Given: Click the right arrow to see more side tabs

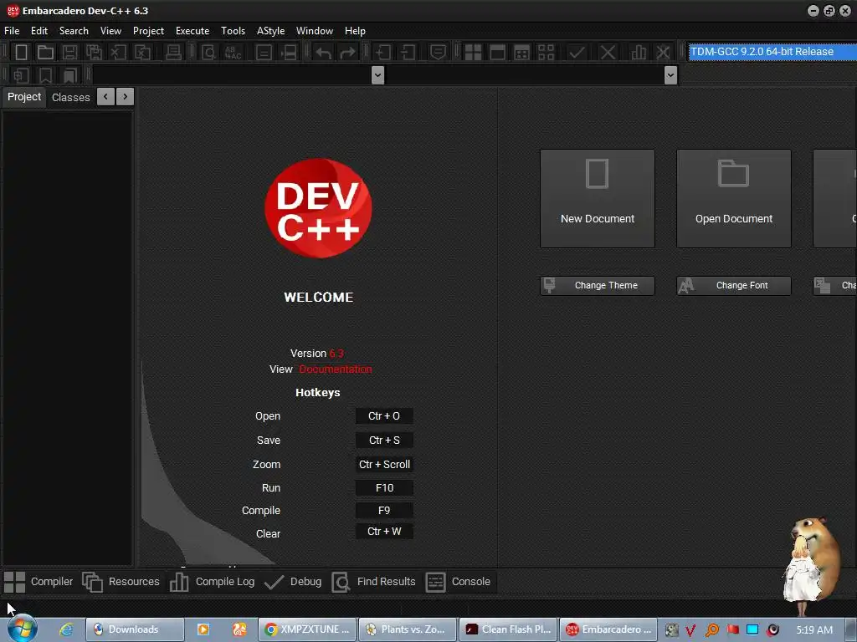Looking at the screenshot, I should [126, 97].
